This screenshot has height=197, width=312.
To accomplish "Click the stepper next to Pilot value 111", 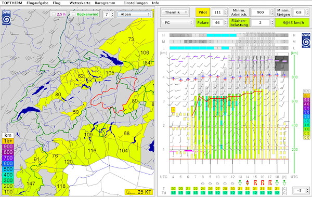I will 226,12.
